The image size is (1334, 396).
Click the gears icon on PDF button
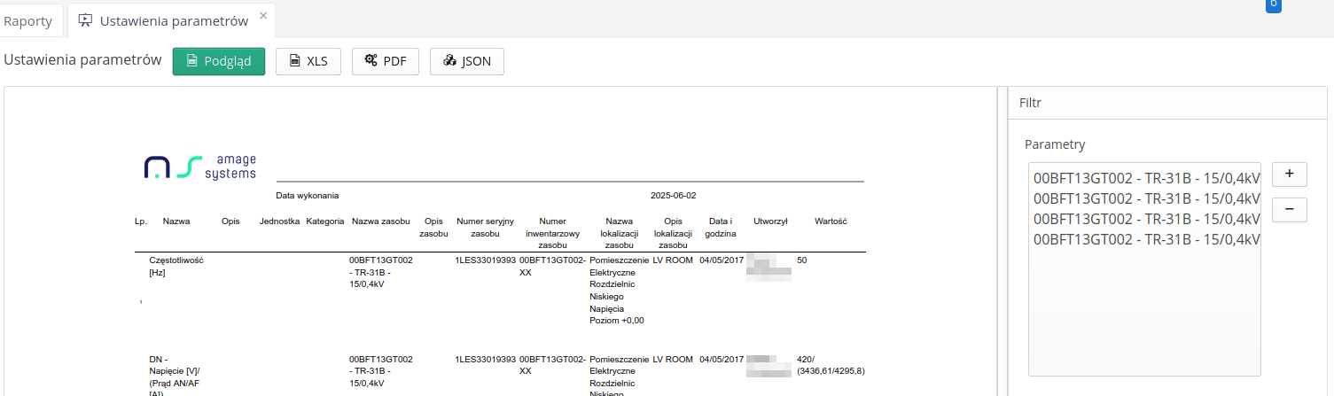(371, 61)
